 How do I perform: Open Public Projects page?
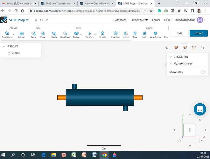pos(139,20)
